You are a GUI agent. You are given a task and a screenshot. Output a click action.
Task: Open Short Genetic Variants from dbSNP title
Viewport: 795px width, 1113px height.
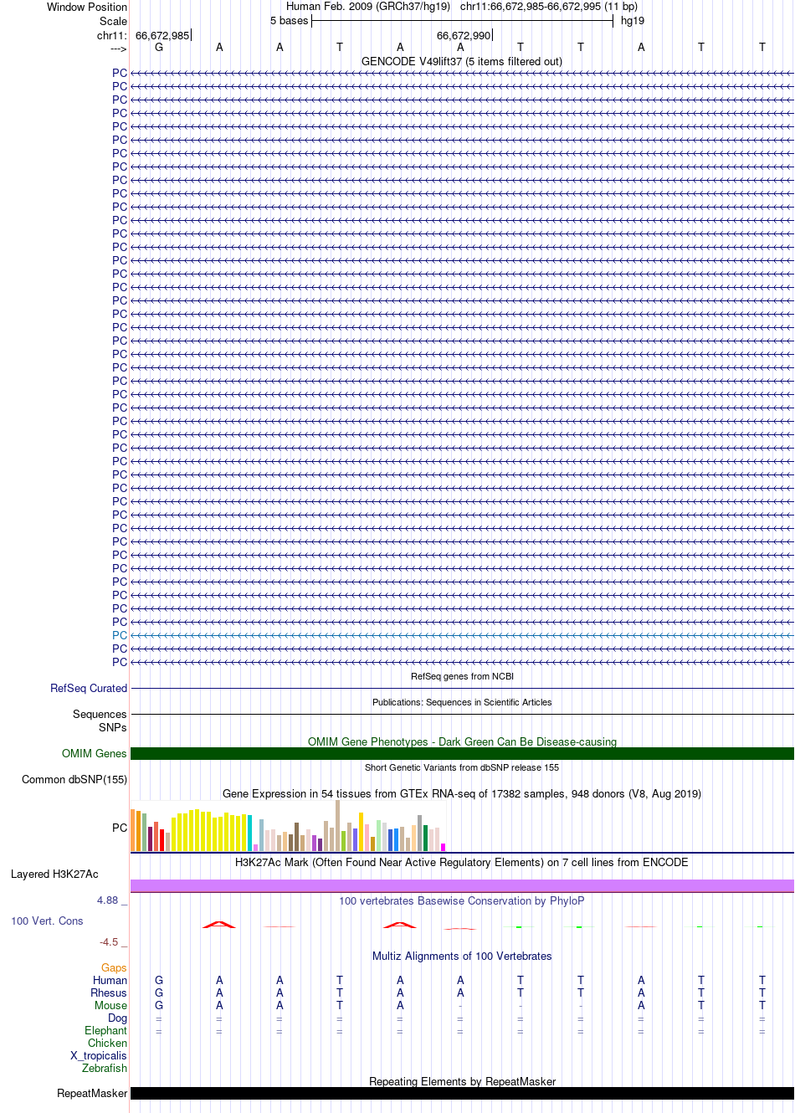[x=462, y=767]
